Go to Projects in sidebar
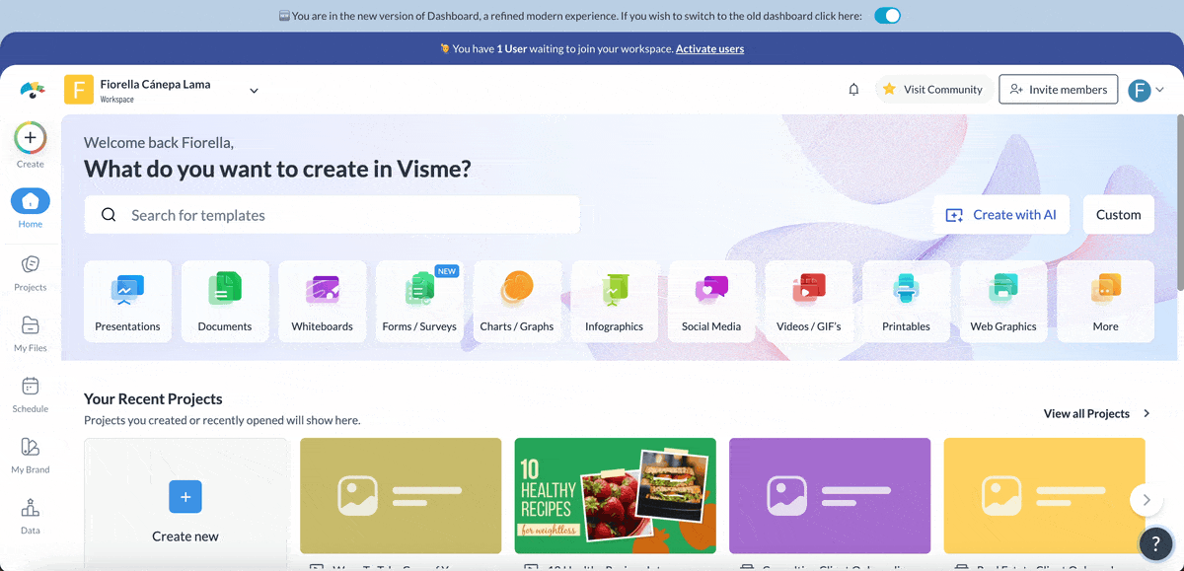Image resolution: width=1184 pixels, height=571 pixels. 31,272
